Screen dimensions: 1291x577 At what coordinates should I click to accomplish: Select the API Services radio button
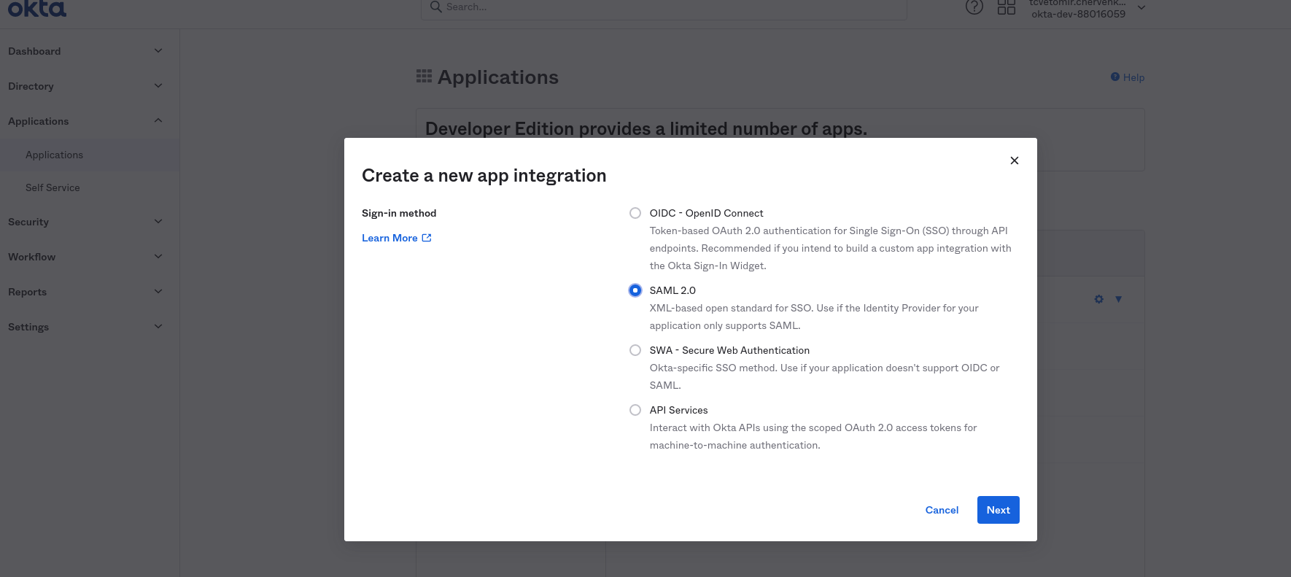tap(635, 410)
